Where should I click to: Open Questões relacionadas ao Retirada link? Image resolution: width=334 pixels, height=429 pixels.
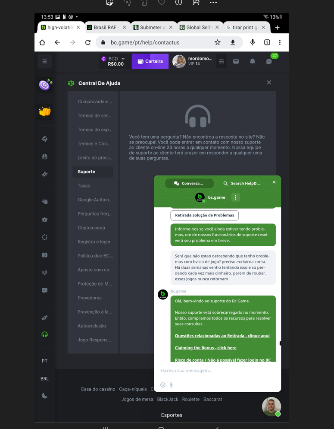tap(222, 336)
